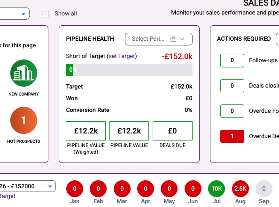Screen dimensions: 279x207
Task: Open the Follow-ups count box
Action: [232, 60]
